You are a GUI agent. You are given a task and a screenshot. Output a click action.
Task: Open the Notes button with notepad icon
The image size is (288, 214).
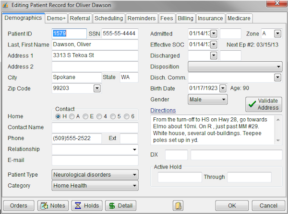(x=53, y=205)
